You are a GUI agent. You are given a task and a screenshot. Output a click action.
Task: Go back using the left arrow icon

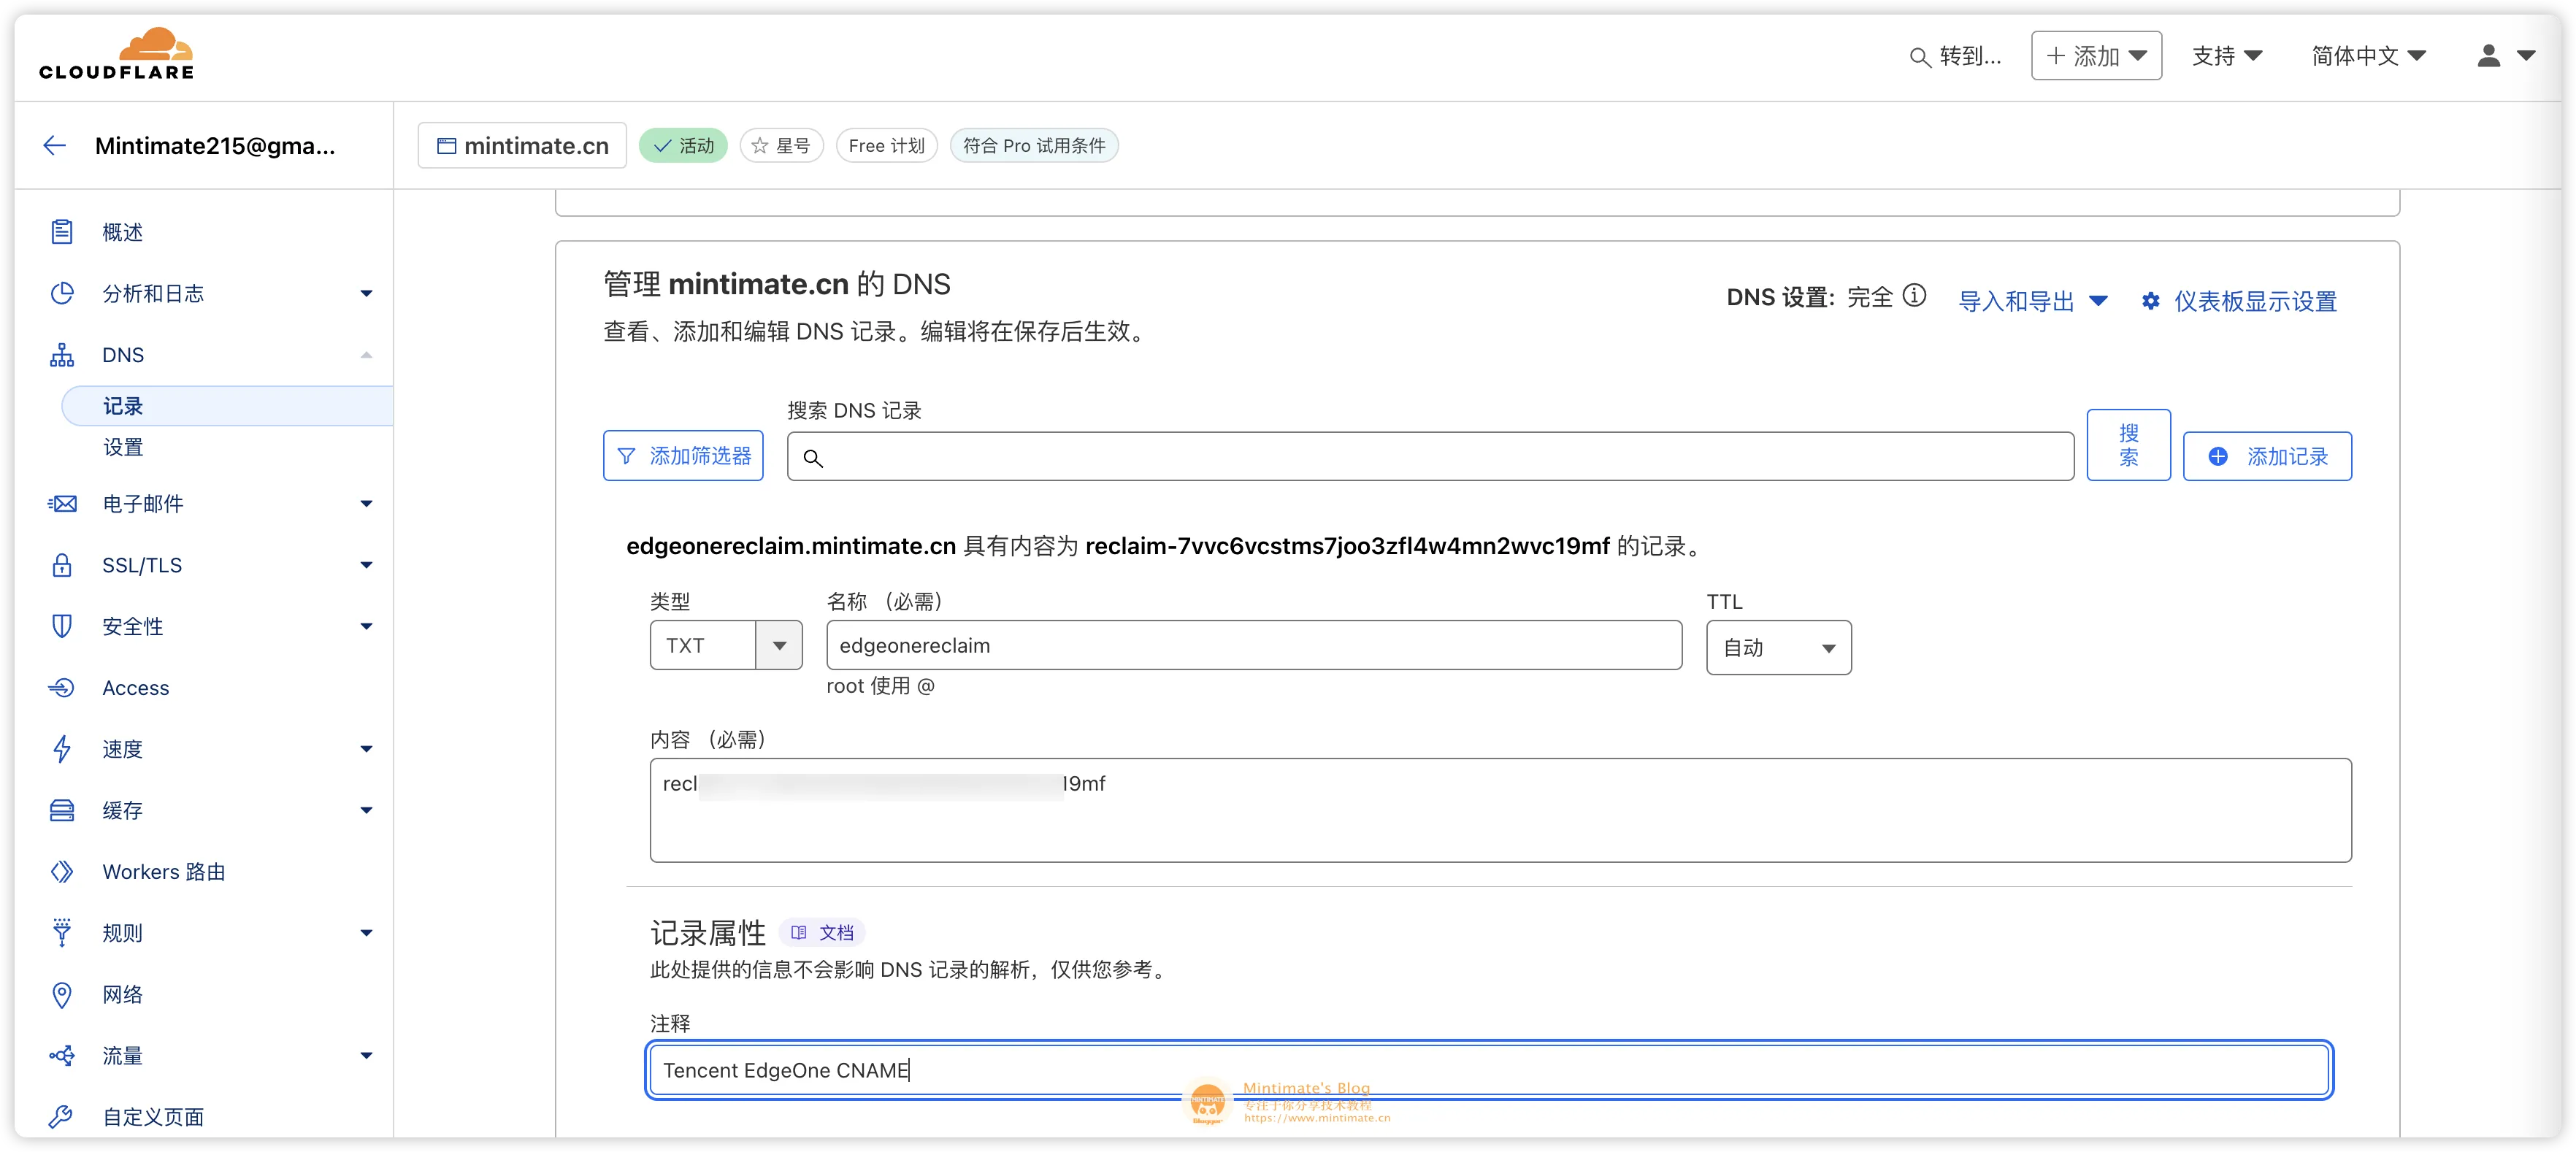coord(55,146)
